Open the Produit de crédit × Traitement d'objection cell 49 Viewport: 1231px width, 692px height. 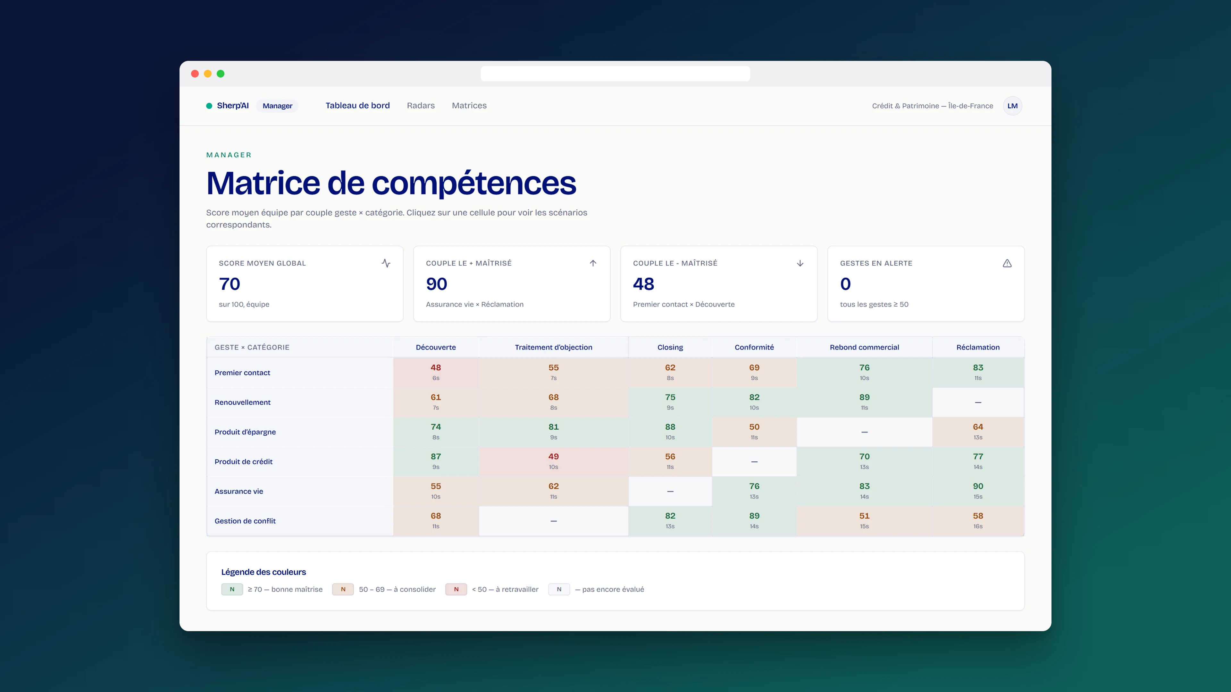coord(553,461)
